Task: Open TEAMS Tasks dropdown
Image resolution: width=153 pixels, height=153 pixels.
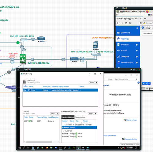Action: pyautogui.click(x=54, y=114)
